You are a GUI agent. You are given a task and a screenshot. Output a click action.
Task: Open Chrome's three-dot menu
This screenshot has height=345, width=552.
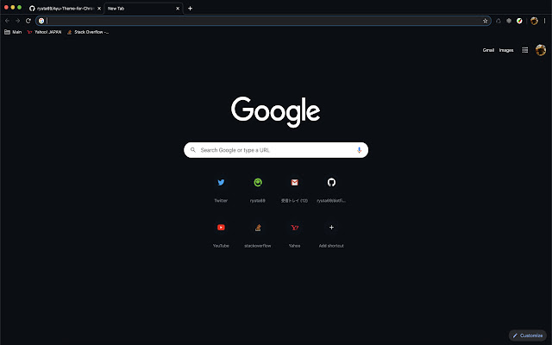tap(544, 21)
